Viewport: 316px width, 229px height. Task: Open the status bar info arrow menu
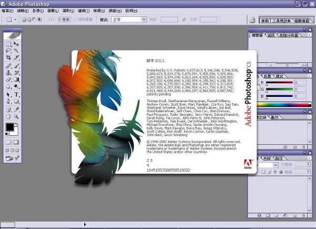click(x=85, y=224)
